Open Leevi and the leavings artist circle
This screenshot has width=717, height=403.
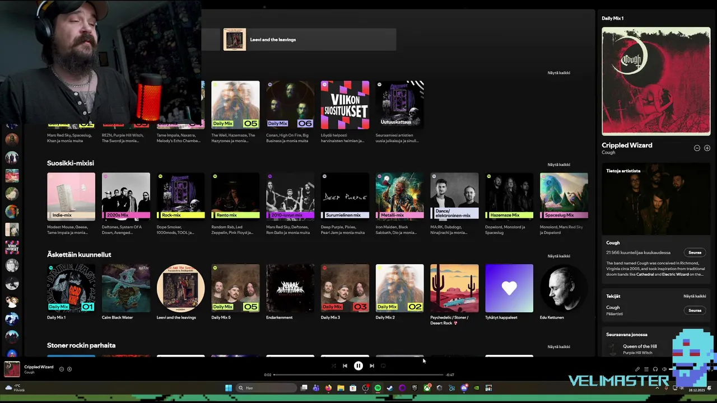180,288
